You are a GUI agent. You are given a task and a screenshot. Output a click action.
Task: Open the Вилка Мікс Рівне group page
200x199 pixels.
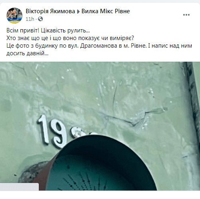pos(106,11)
